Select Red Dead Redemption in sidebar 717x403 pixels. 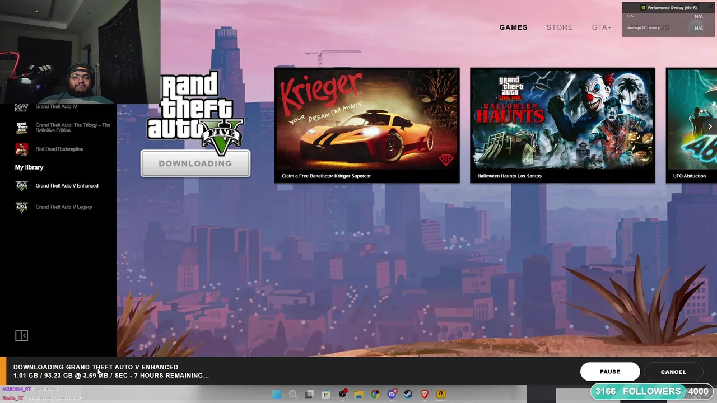59,149
